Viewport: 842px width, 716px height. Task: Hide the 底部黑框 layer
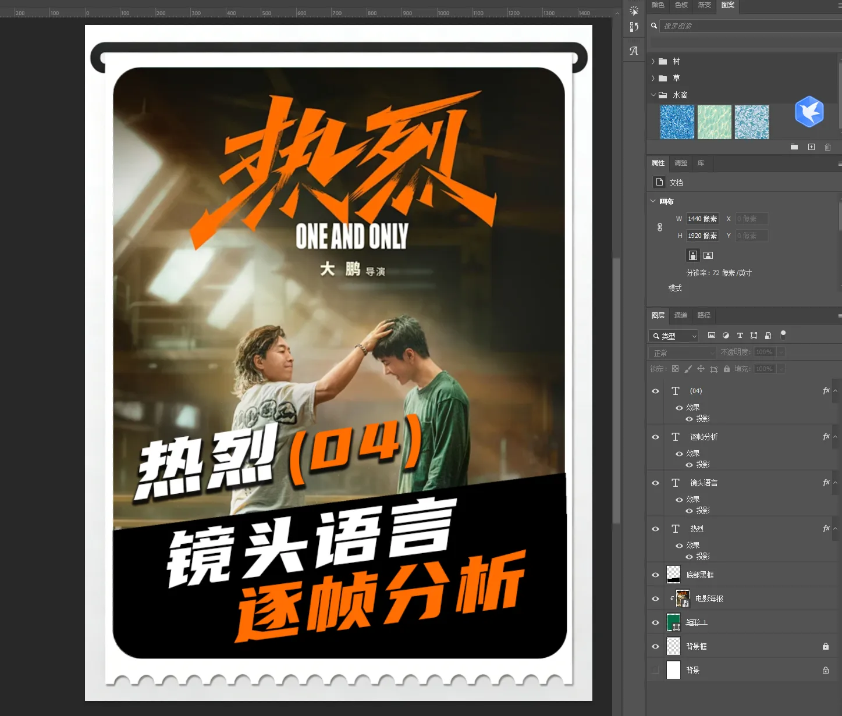[655, 575]
